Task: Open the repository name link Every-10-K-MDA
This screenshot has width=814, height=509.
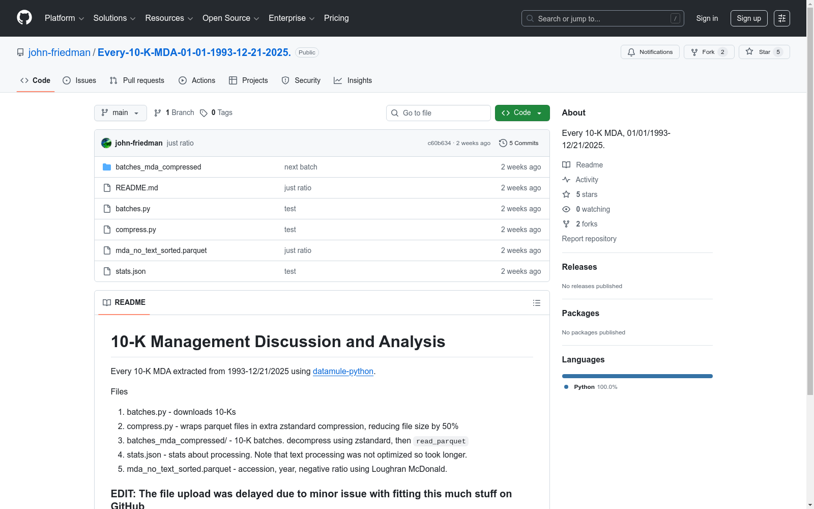Action: [194, 52]
